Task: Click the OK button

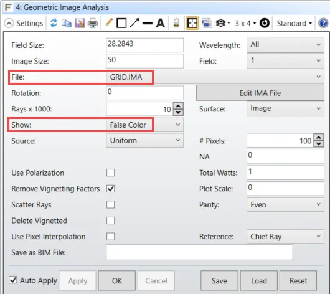Action: [117, 281]
